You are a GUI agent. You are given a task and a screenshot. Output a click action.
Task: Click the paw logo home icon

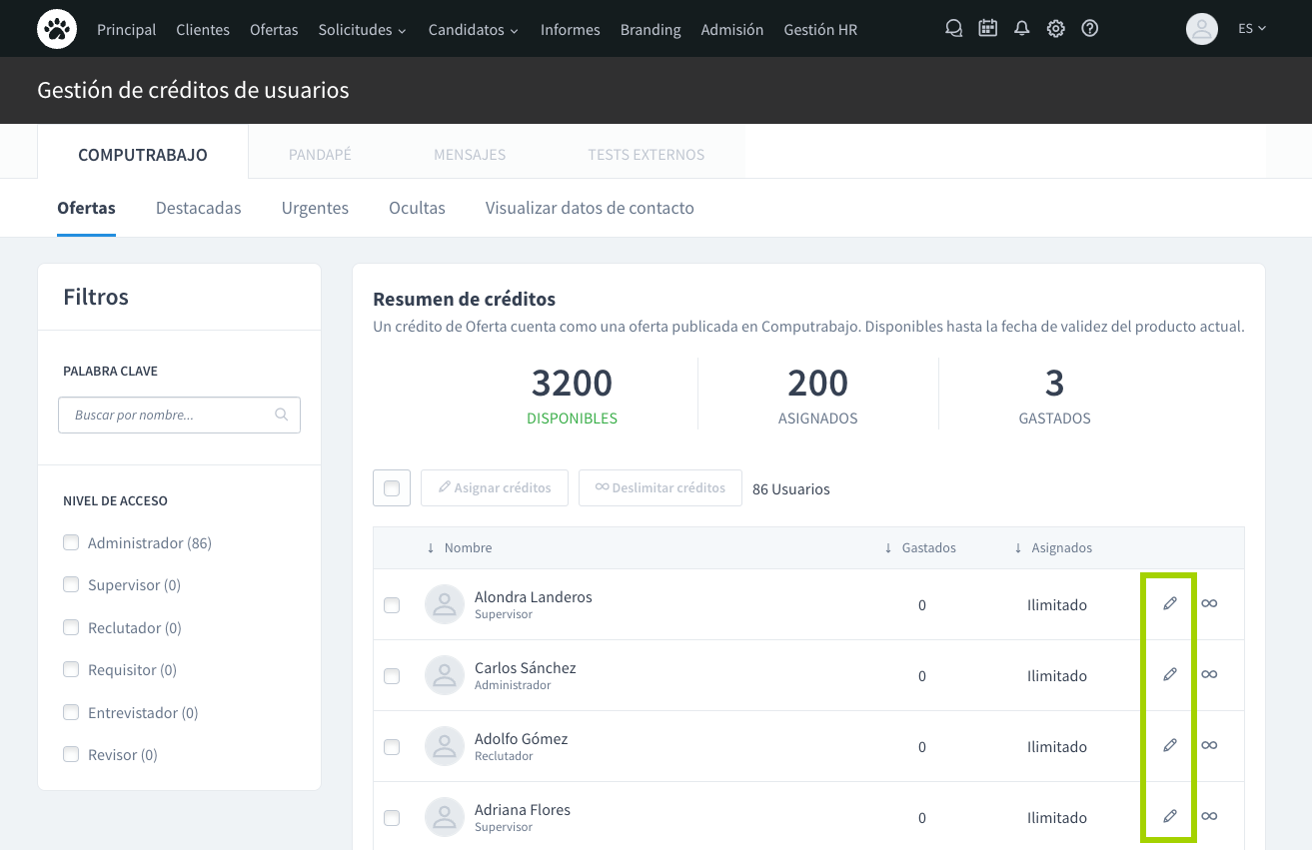pyautogui.click(x=57, y=29)
